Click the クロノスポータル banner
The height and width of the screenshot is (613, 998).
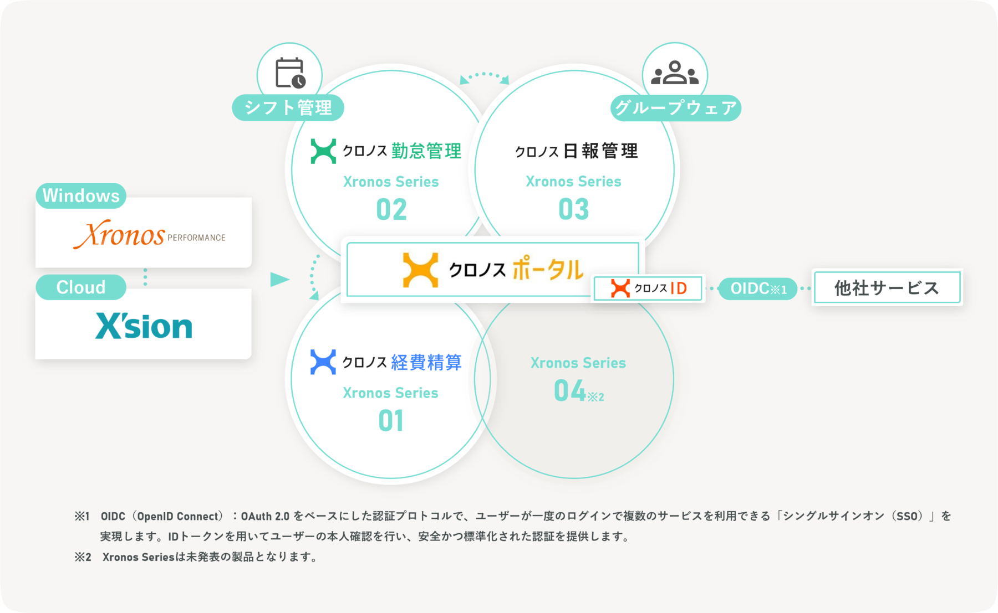492,270
